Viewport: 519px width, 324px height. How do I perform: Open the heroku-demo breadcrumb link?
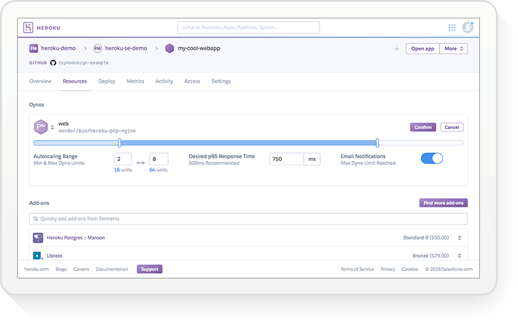pos(58,49)
